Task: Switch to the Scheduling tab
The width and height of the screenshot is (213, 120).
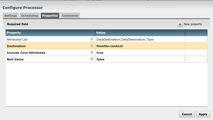Action: click(x=30, y=16)
